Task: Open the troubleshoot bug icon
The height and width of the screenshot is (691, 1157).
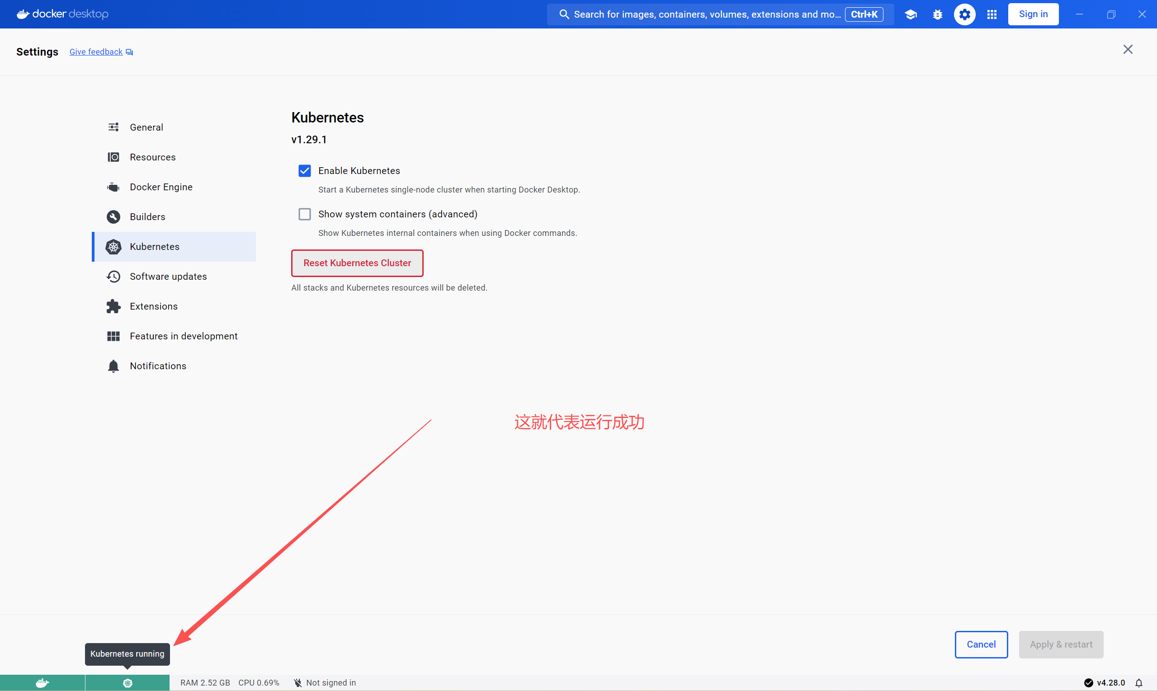Action: point(938,14)
